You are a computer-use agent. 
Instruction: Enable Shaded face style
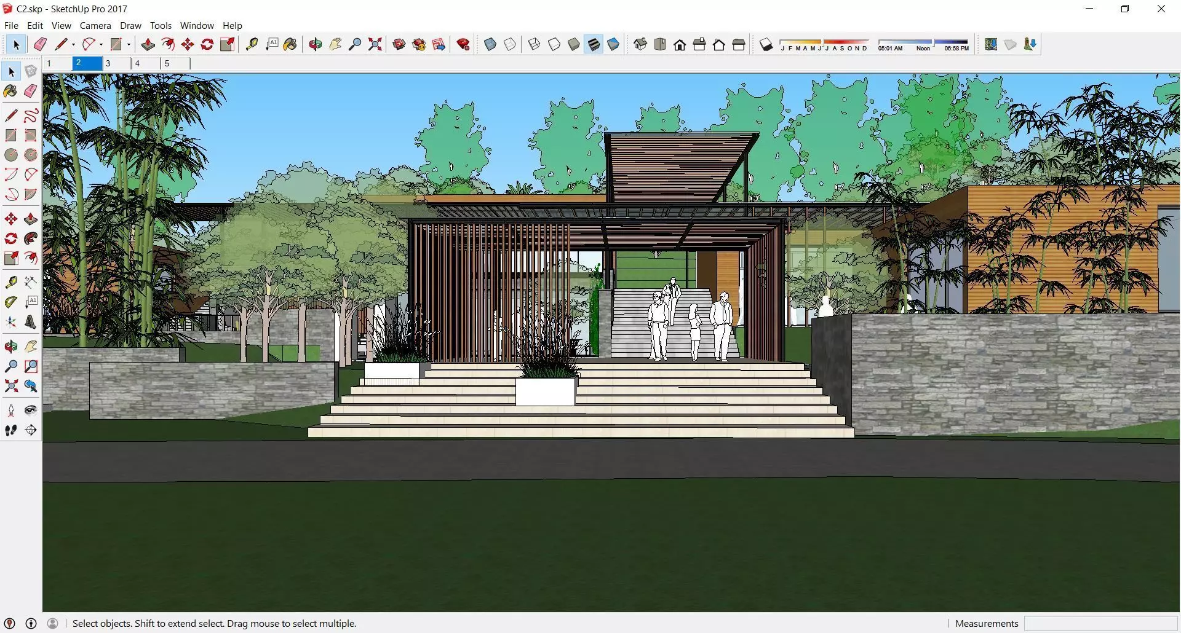[574, 44]
